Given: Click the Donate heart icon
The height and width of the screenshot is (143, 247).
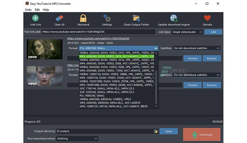Looking at the screenshot, I should pyautogui.click(x=207, y=18).
